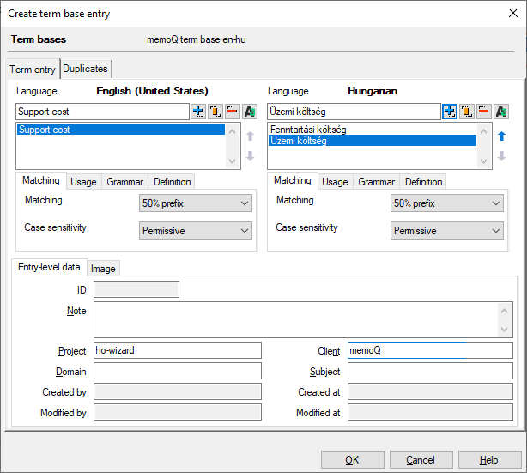The image size is (527, 473).
Task: Click the add English term plus icon
Action: click(x=198, y=112)
